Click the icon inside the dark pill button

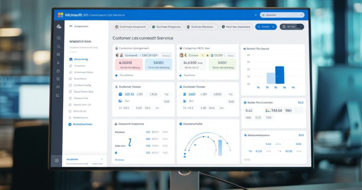click(284, 27)
